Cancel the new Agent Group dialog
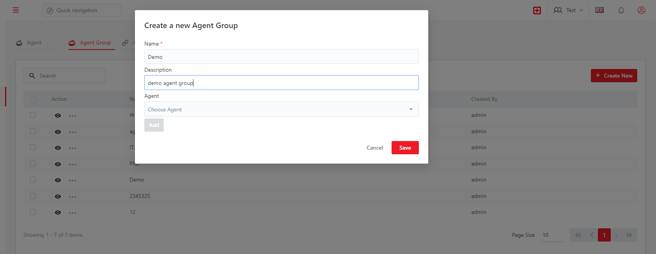Screen dimensions: 656x254 pos(375,148)
